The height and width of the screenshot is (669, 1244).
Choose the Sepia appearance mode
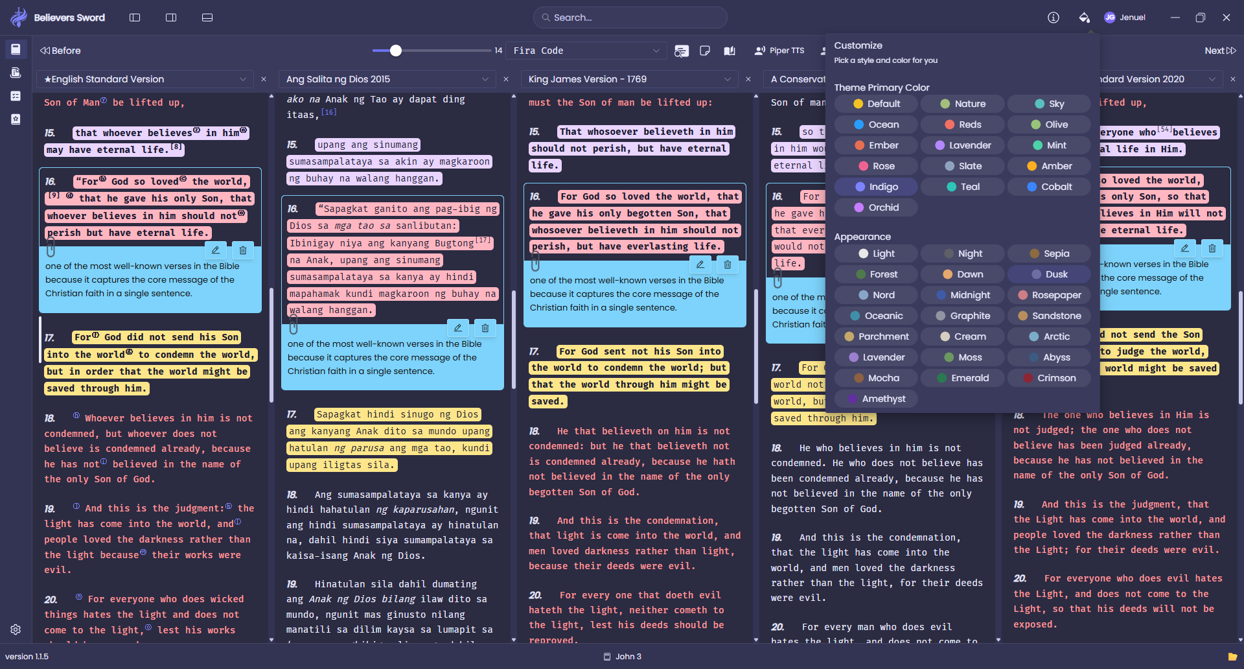1049,253
